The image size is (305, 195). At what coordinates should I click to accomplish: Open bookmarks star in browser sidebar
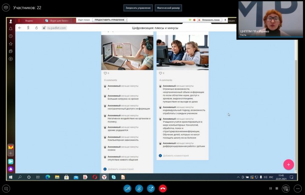click(x=11, y=44)
